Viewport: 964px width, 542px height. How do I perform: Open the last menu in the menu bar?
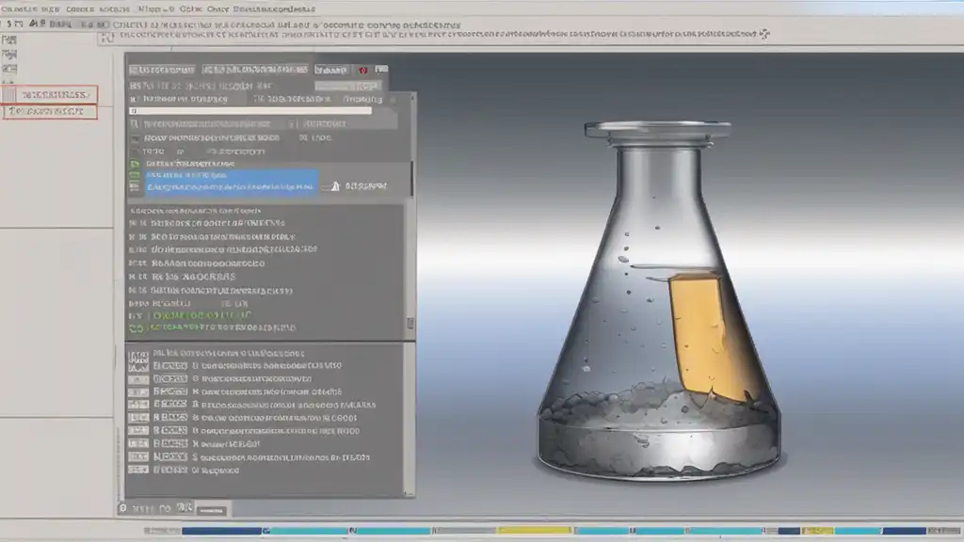[x=274, y=9]
